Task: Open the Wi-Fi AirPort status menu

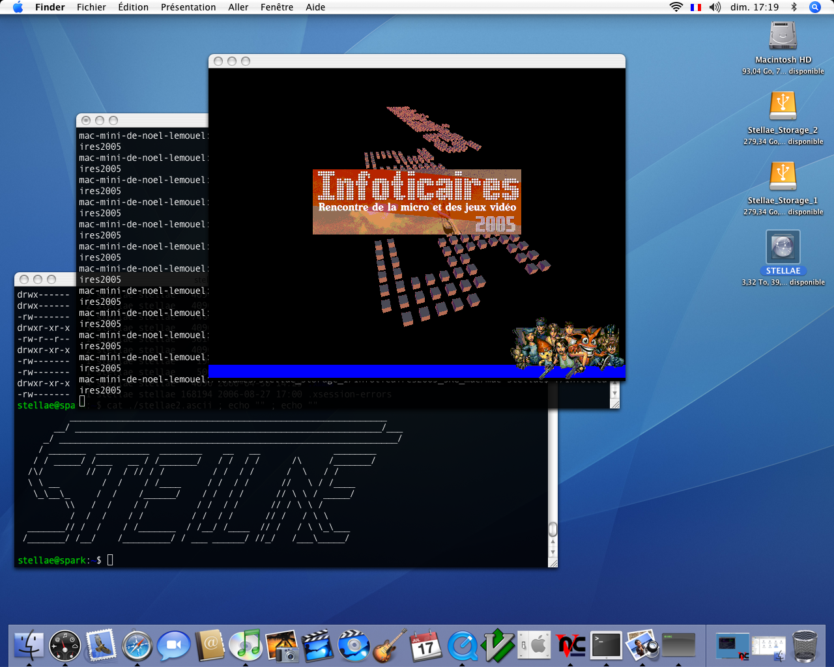Action: click(x=676, y=7)
